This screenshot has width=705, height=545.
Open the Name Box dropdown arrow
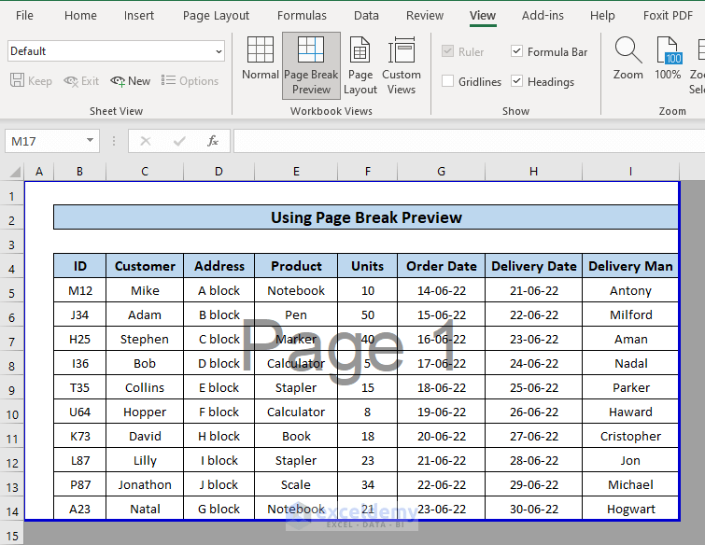click(90, 141)
